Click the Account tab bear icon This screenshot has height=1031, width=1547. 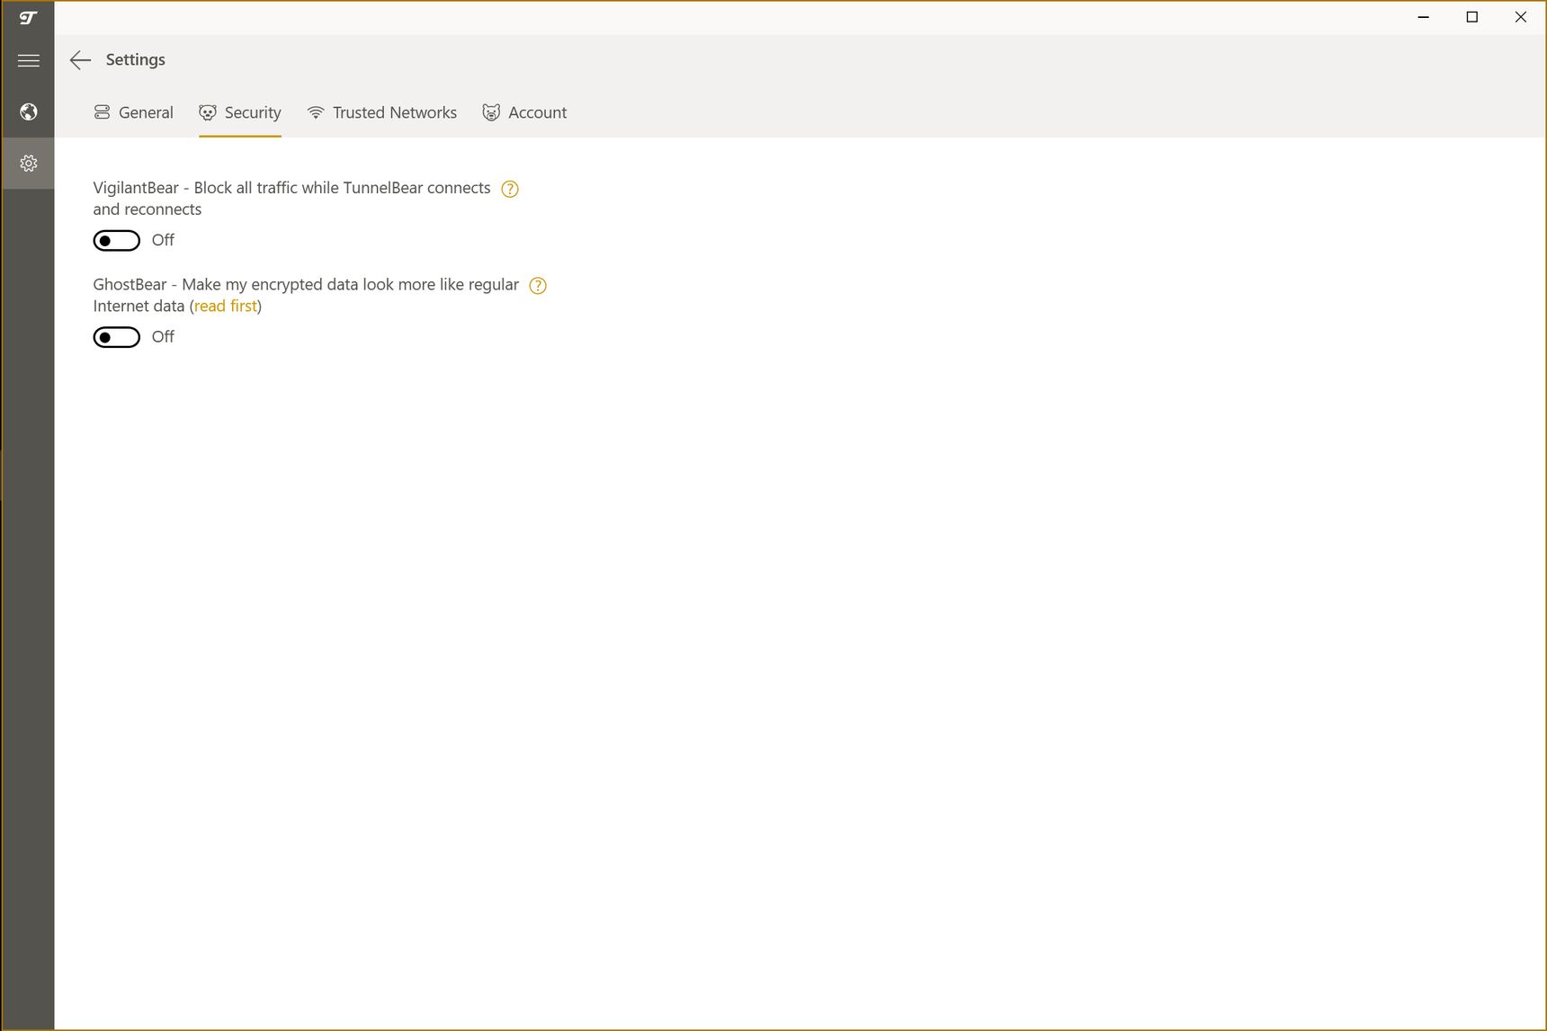[x=491, y=112]
